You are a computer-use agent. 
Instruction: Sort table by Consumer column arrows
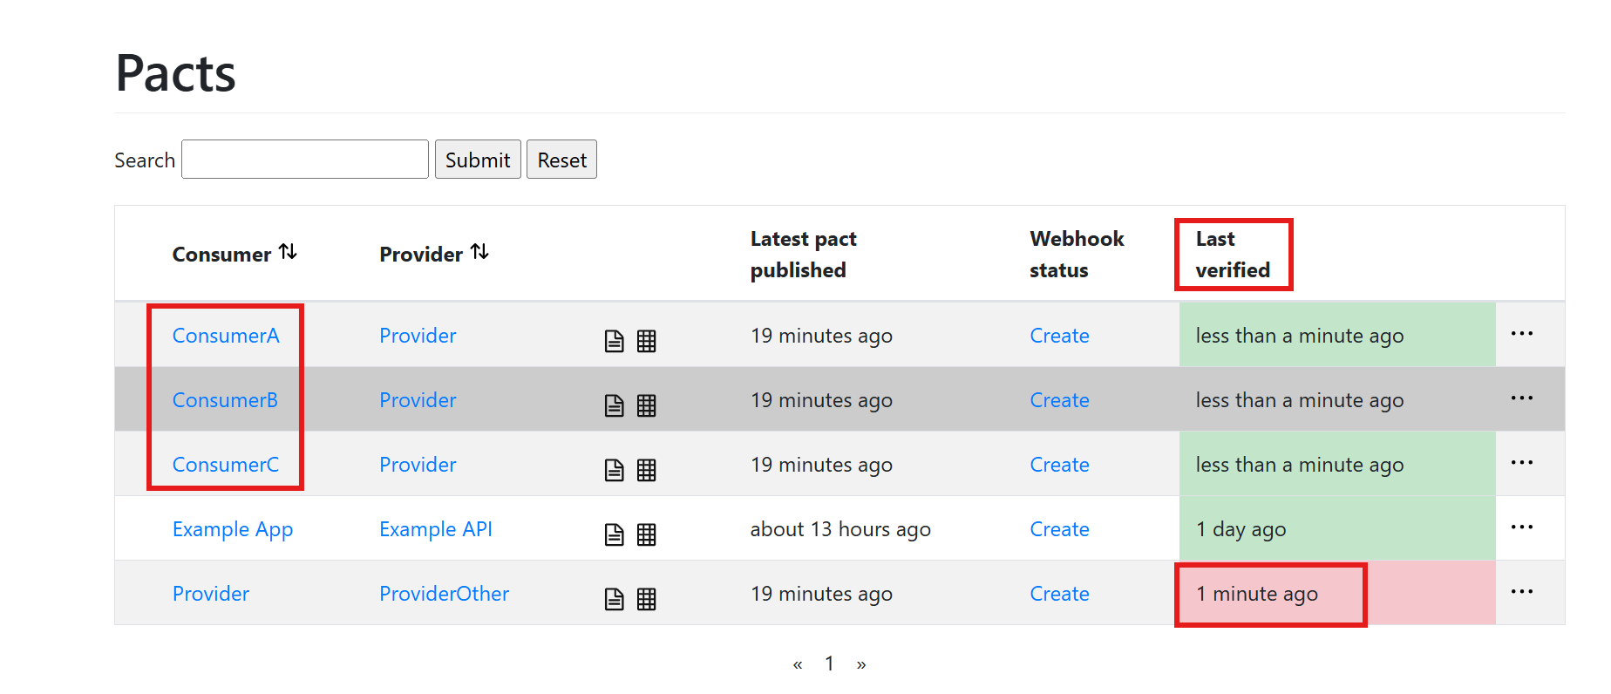tap(288, 253)
